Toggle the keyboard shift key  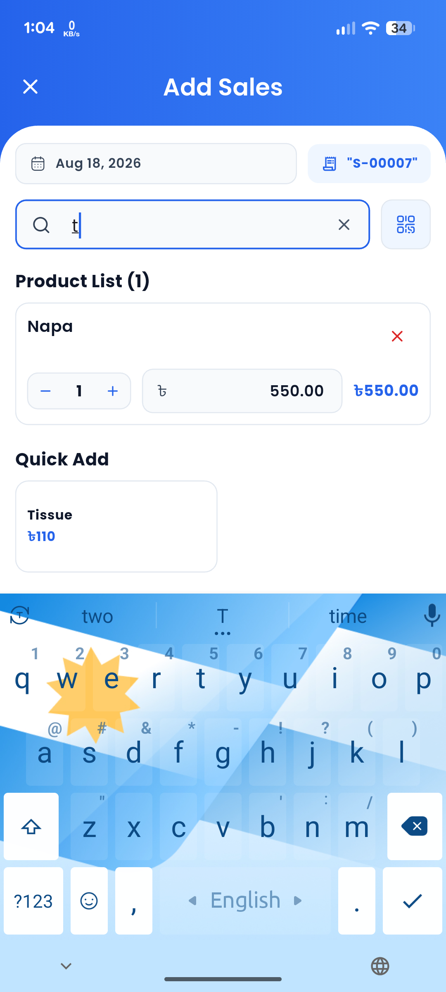click(31, 827)
